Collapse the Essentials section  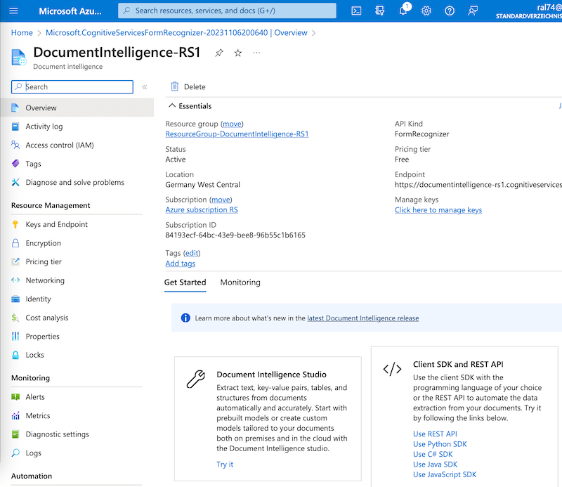pyautogui.click(x=173, y=105)
